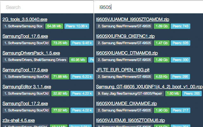Image resolution: width=203 pixels, height=127 pixels.
Task: Open SamsungEditor 3.1.1.exe link
Action: coord(27,87)
